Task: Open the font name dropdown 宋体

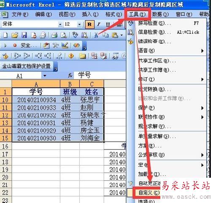Action: tap(60, 24)
